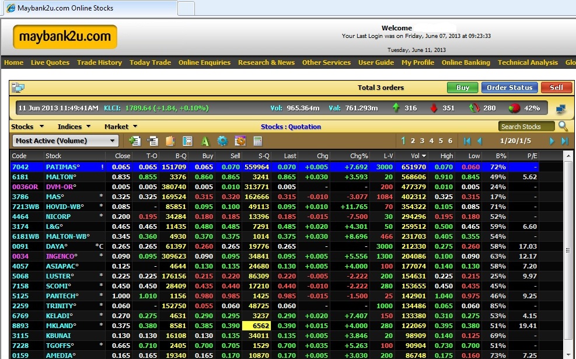Screen dimensions: 576x359
Task: Click the table scrollbar up arrow
Action: [x=568, y=156]
